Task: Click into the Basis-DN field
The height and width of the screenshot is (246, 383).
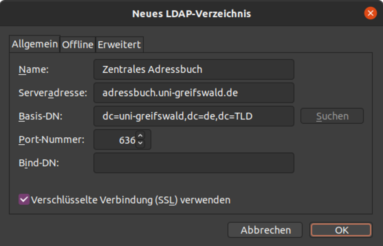Action: (193, 116)
